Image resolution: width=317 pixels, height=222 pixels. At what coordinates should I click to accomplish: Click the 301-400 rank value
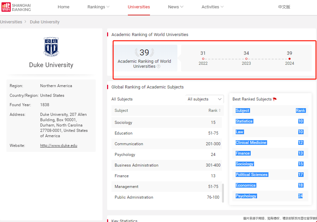tap(213, 165)
